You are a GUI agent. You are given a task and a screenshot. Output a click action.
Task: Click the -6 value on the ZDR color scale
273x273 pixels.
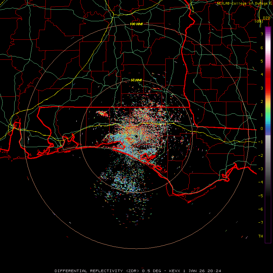coord(261,209)
